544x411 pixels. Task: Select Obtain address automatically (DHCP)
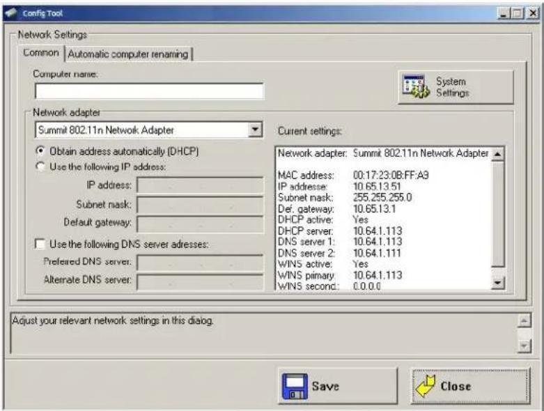pos(118,151)
